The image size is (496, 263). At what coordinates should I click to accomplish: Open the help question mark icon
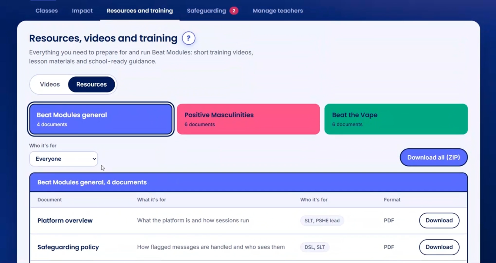tap(188, 38)
